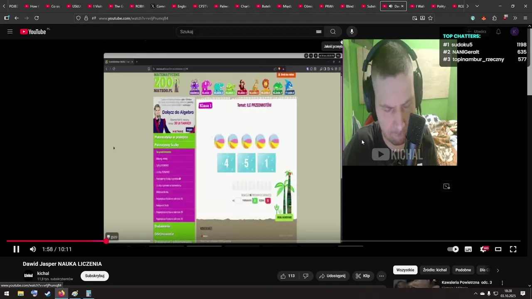Pause the video playback

click(16, 249)
